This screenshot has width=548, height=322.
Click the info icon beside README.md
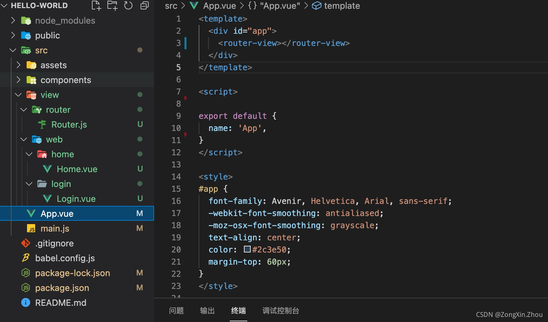26,302
